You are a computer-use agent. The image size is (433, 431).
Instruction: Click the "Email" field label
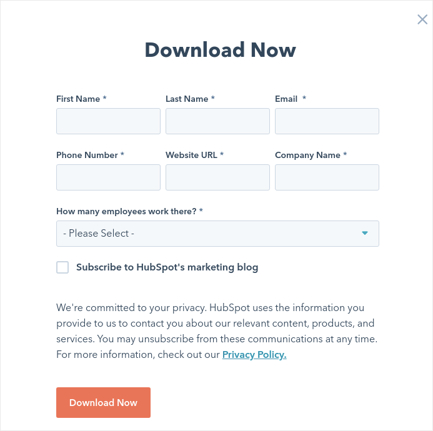286,99
